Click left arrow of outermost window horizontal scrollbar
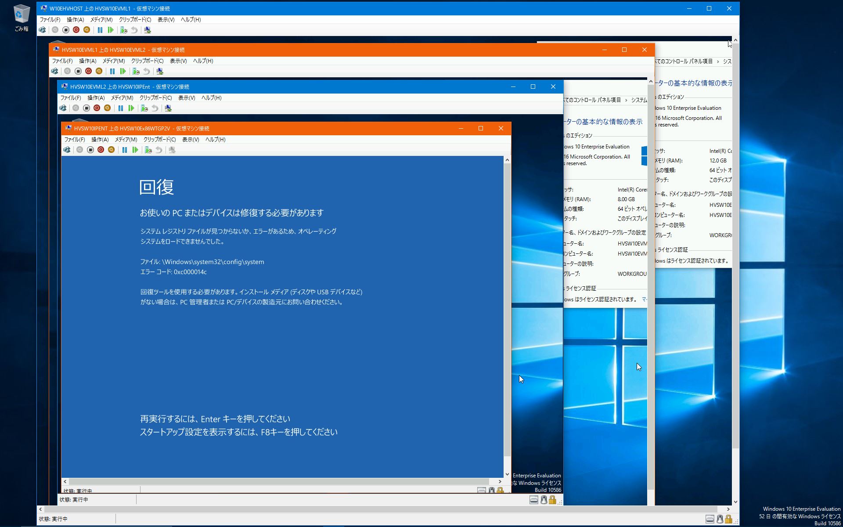843x527 pixels. (x=40, y=509)
